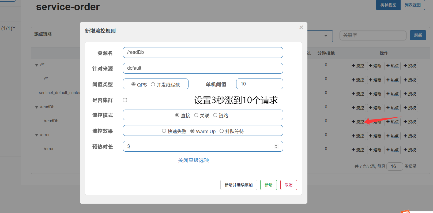Collapse the /readDb tree node
This screenshot has height=213, width=433.
[x=37, y=107]
